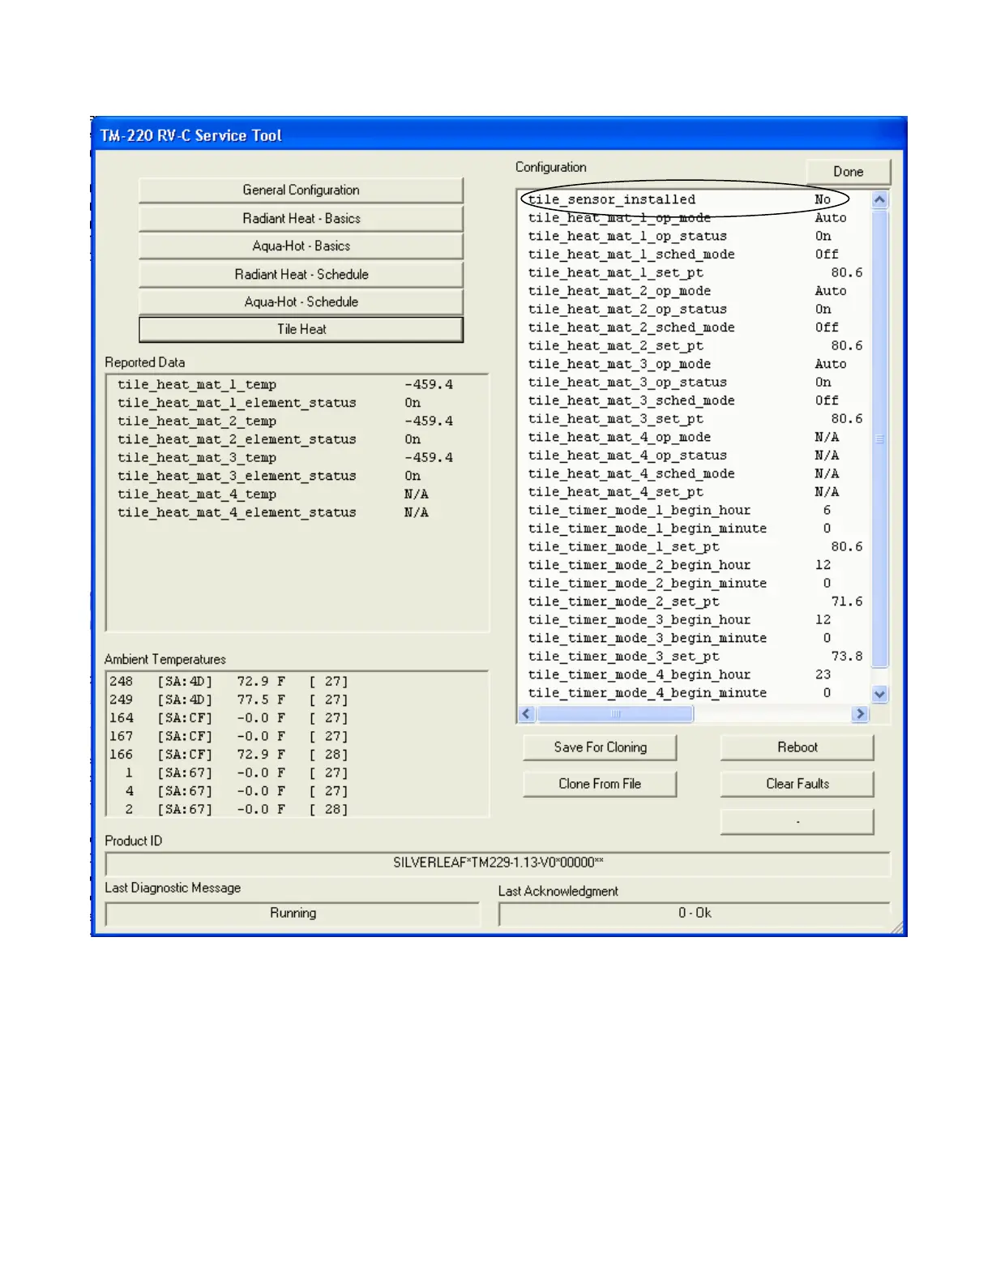This screenshot has height=1284, width=992.
Task: Select tile_heat_mat_4_set_pt row
Action: click(x=694, y=492)
